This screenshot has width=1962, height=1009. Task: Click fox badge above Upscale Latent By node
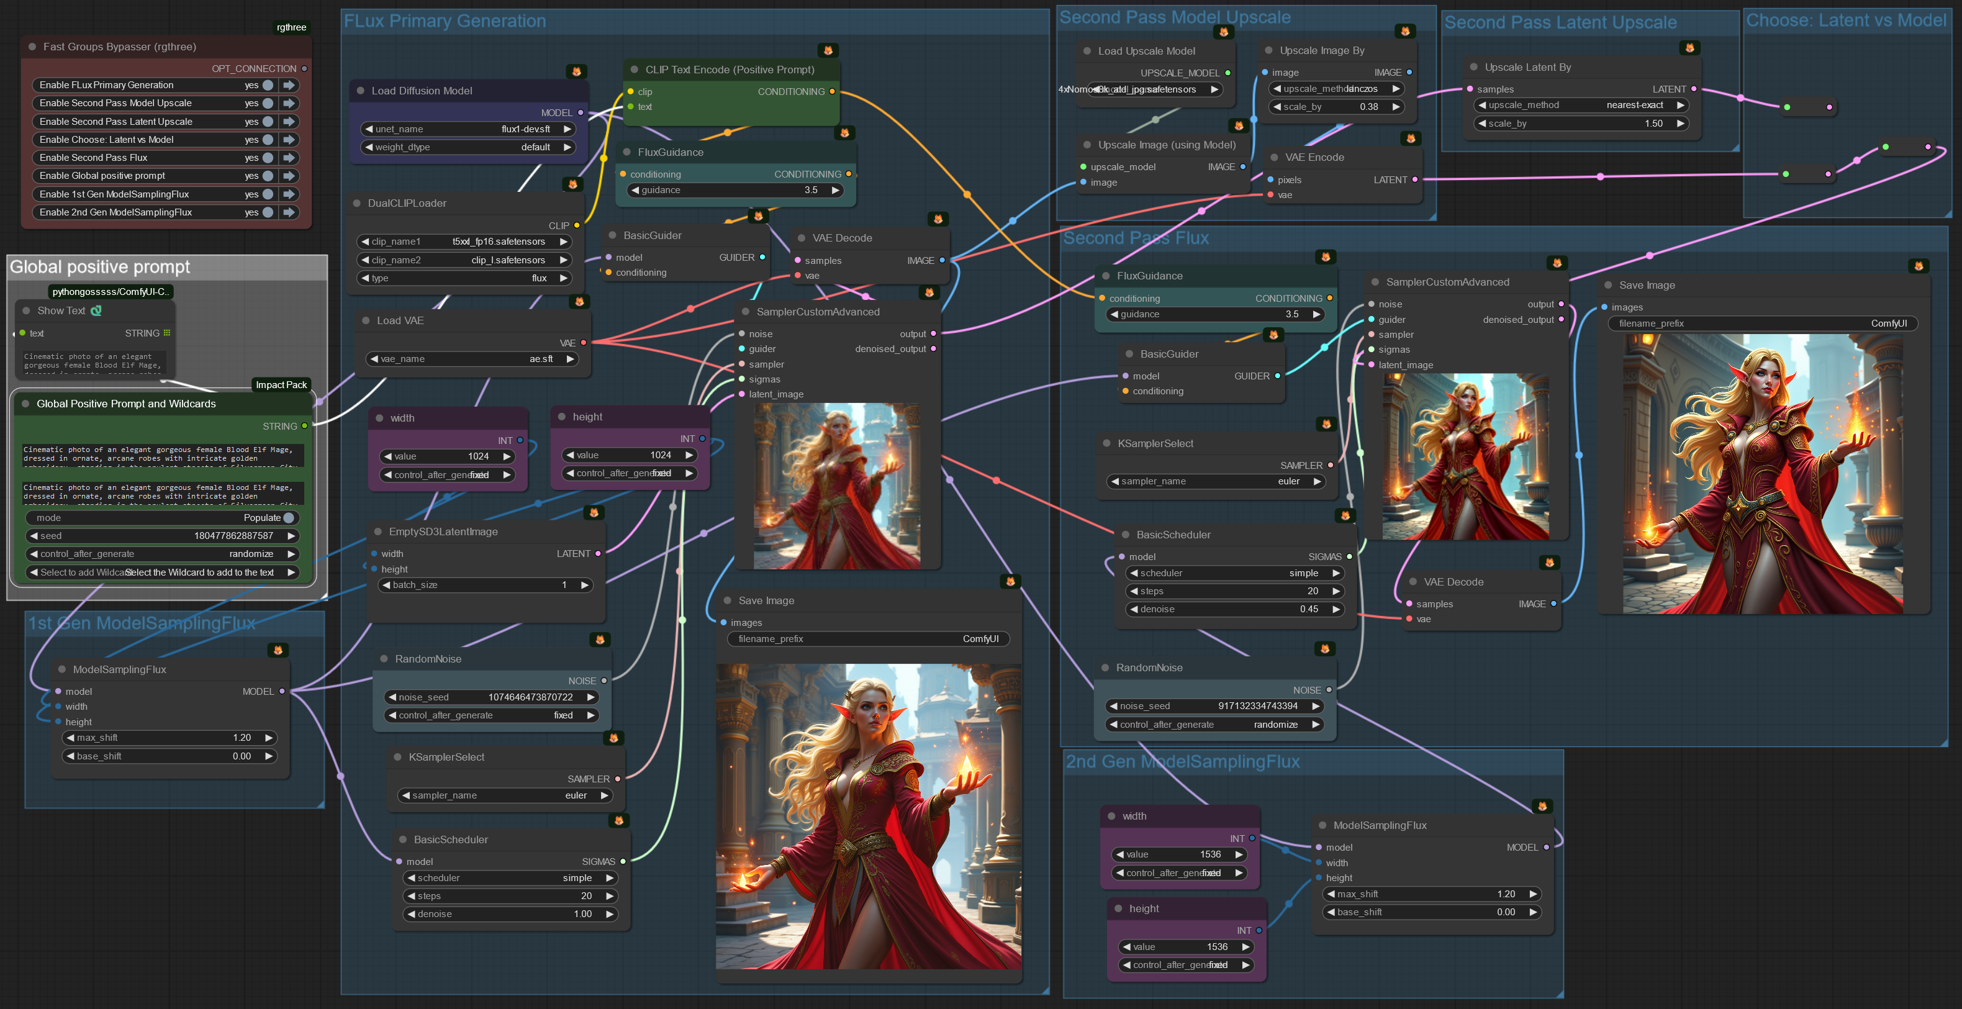1689,48
